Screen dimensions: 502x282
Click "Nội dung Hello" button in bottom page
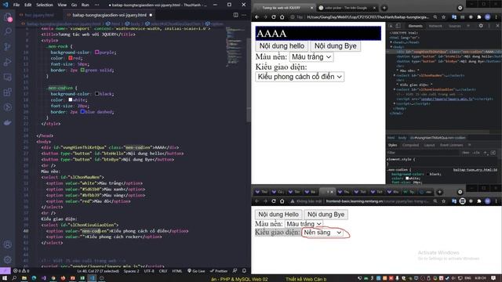coord(278,215)
